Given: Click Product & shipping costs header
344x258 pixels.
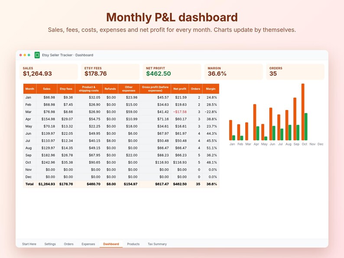Looking at the screenshot, I should pos(89,89).
